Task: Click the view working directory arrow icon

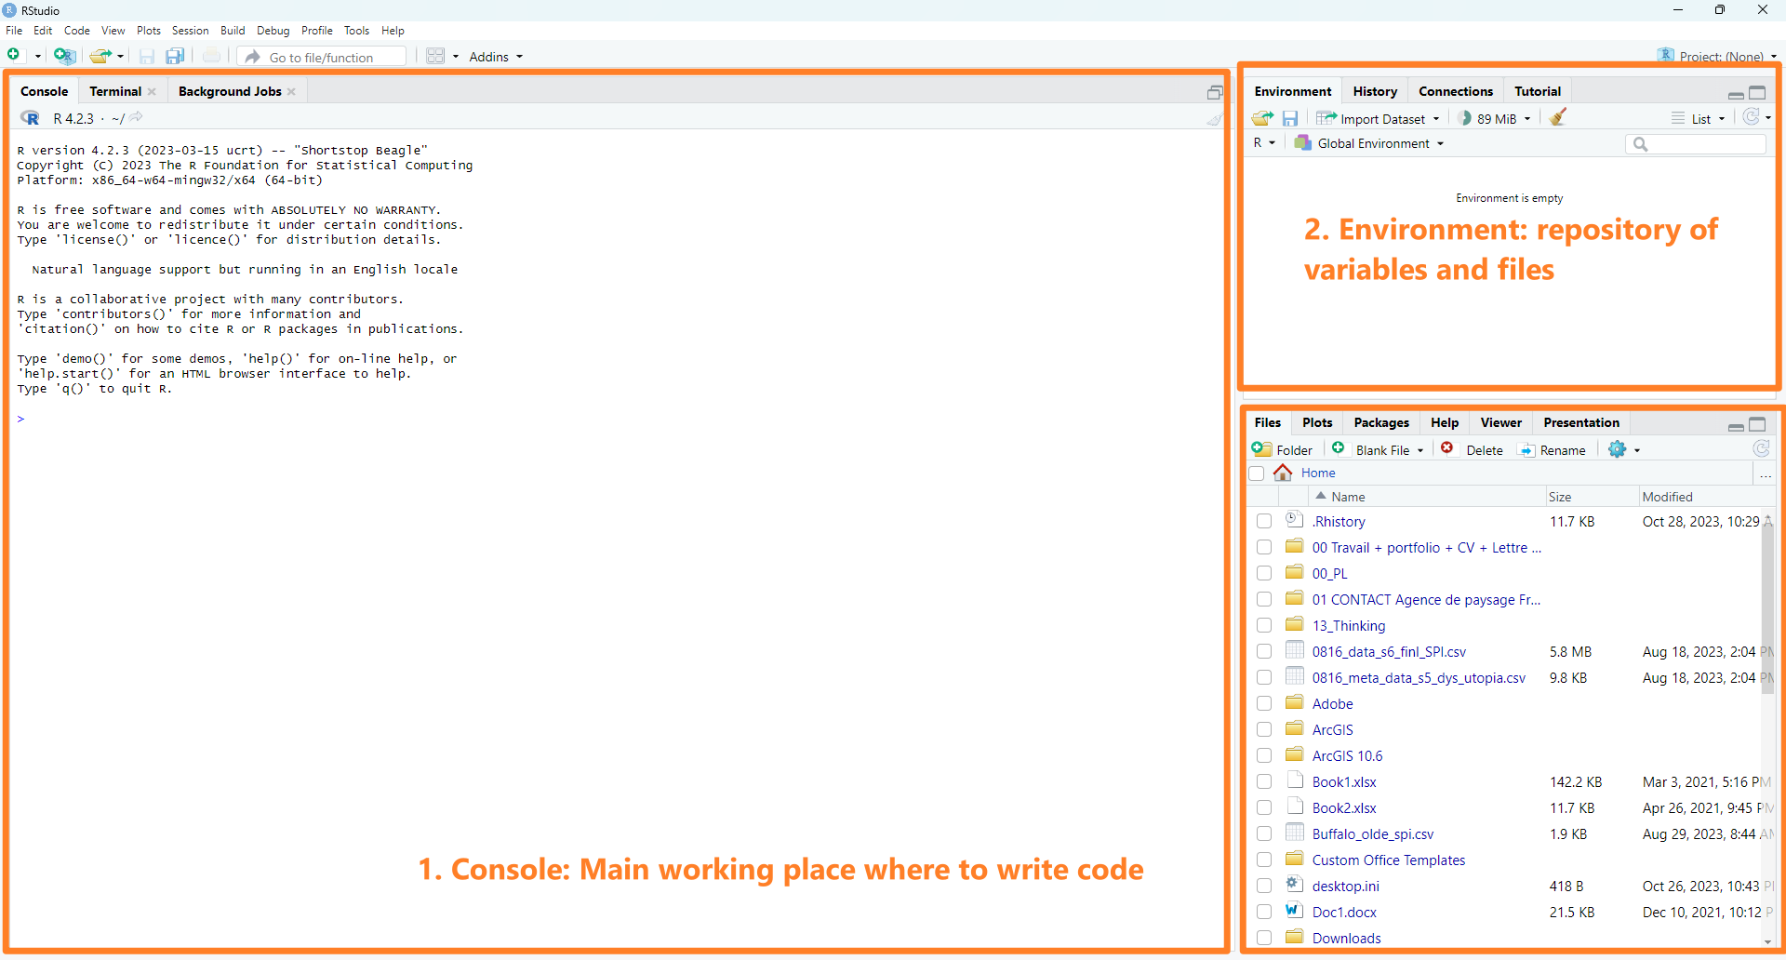Action: pos(137,117)
